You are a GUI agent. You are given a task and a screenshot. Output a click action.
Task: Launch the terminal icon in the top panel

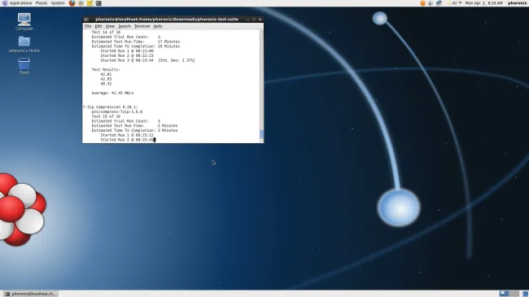(98, 3)
